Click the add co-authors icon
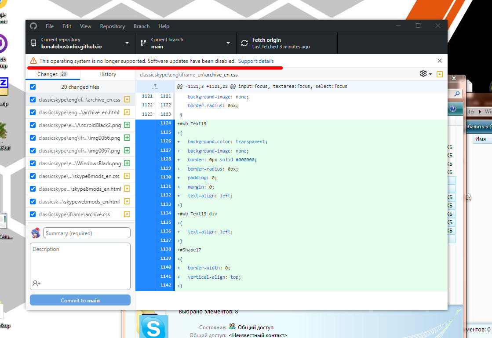The width and height of the screenshot is (492, 338). [x=36, y=283]
